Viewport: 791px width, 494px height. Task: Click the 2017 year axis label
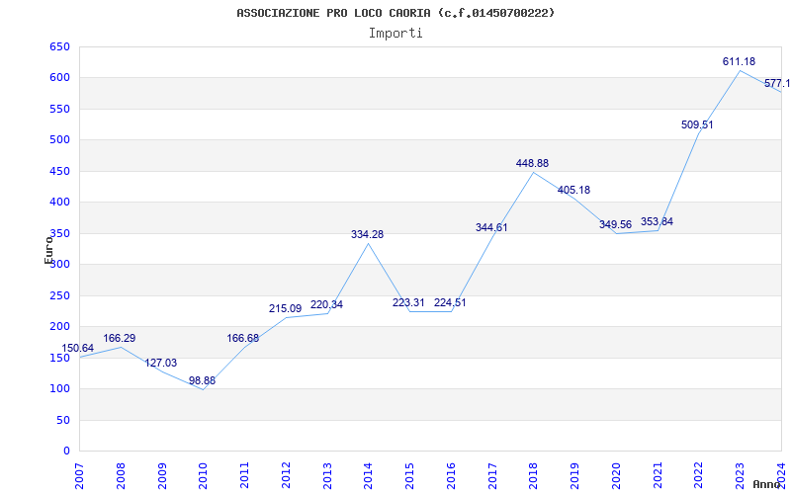coord(492,476)
